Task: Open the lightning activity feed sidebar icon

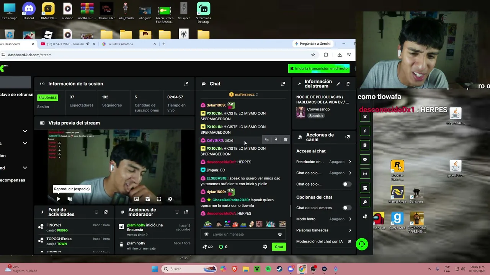Action: (365, 131)
